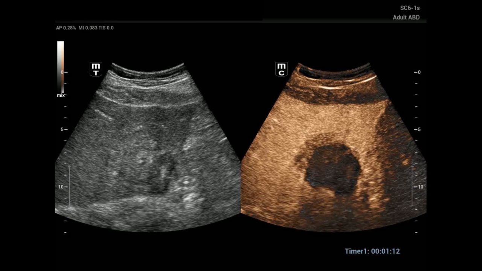Viewport: 482px width, 271px height.
Task: Click the MT tissue image marker icon
Action: (96, 69)
